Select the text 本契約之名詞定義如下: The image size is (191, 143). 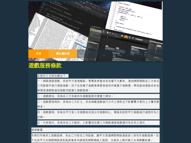(x=53, y=76)
